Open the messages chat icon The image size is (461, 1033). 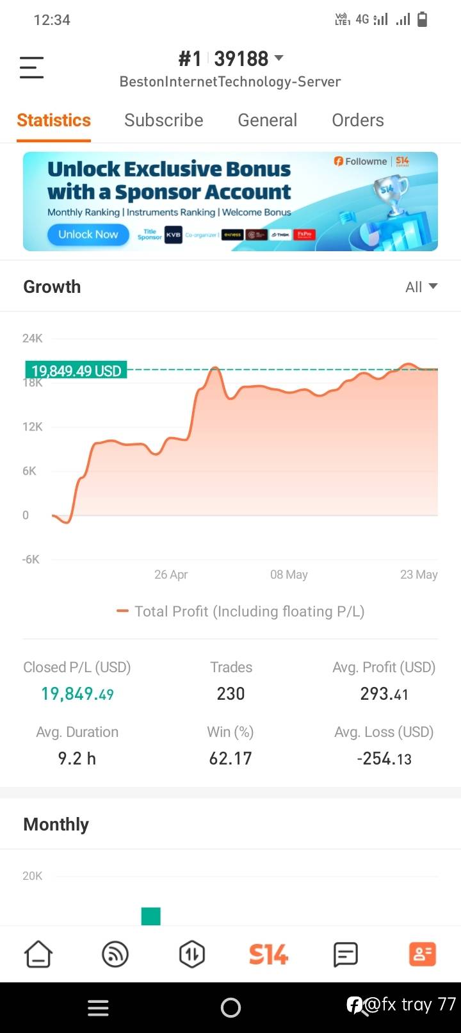click(x=346, y=954)
